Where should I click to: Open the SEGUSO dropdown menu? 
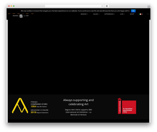click(x=84, y=14)
